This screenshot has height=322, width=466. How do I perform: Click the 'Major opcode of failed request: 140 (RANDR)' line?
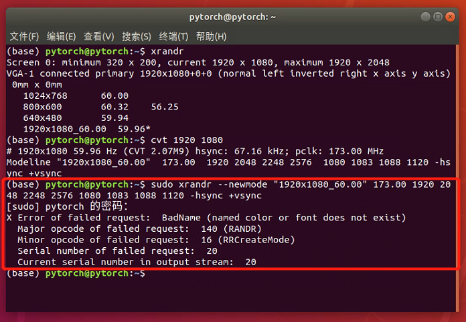139,229
